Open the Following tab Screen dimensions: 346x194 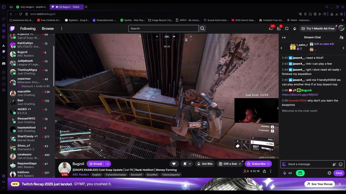28,29
